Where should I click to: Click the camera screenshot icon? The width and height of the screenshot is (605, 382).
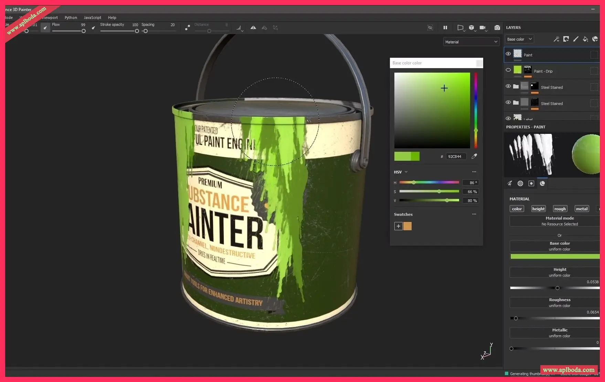(497, 28)
